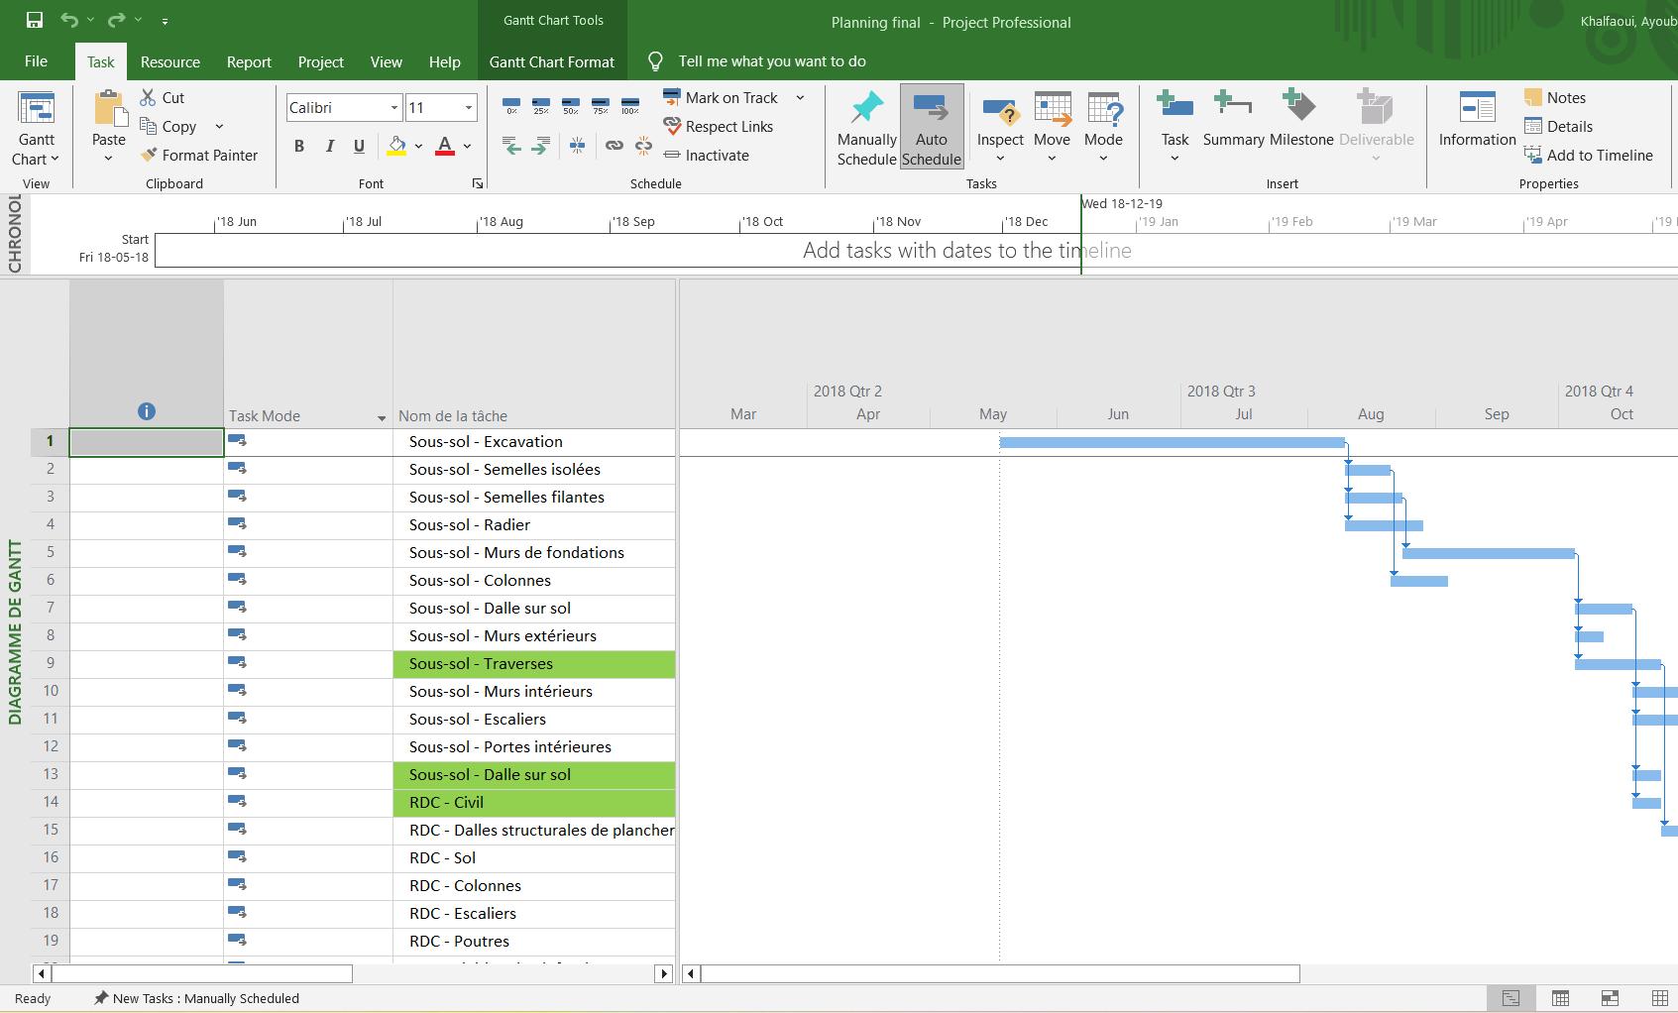Image resolution: width=1678 pixels, height=1013 pixels.
Task: Open the Mark on Track dropdown arrow
Action: 800,97
